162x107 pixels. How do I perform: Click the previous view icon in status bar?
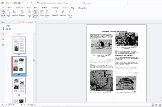tap(31, 105)
